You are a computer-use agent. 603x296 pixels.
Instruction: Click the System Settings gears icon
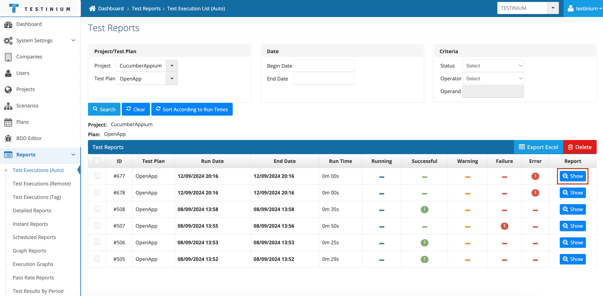tap(8, 41)
